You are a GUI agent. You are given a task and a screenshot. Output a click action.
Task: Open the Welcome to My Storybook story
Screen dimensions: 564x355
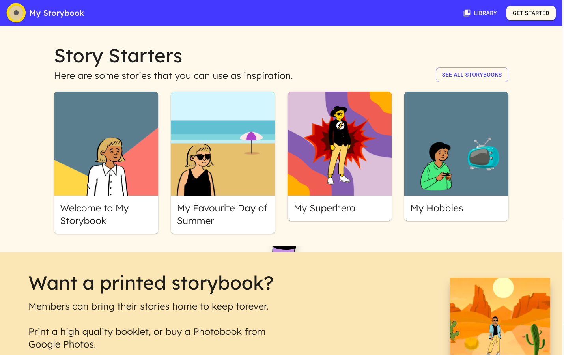(106, 162)
